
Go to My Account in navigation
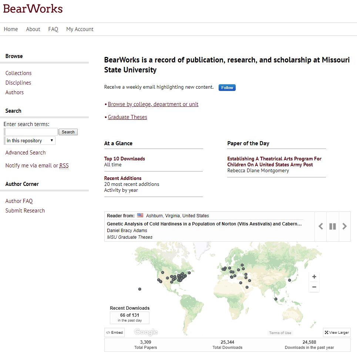tap(80, 29)
